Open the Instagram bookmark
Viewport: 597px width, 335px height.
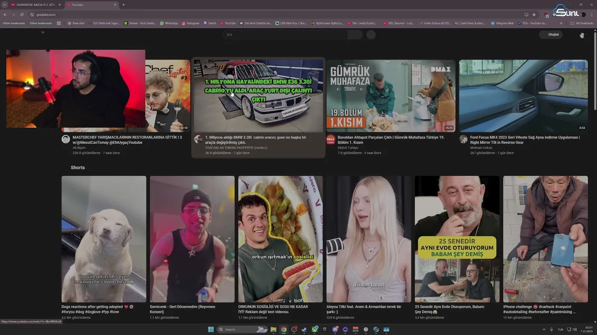point(190,23)
